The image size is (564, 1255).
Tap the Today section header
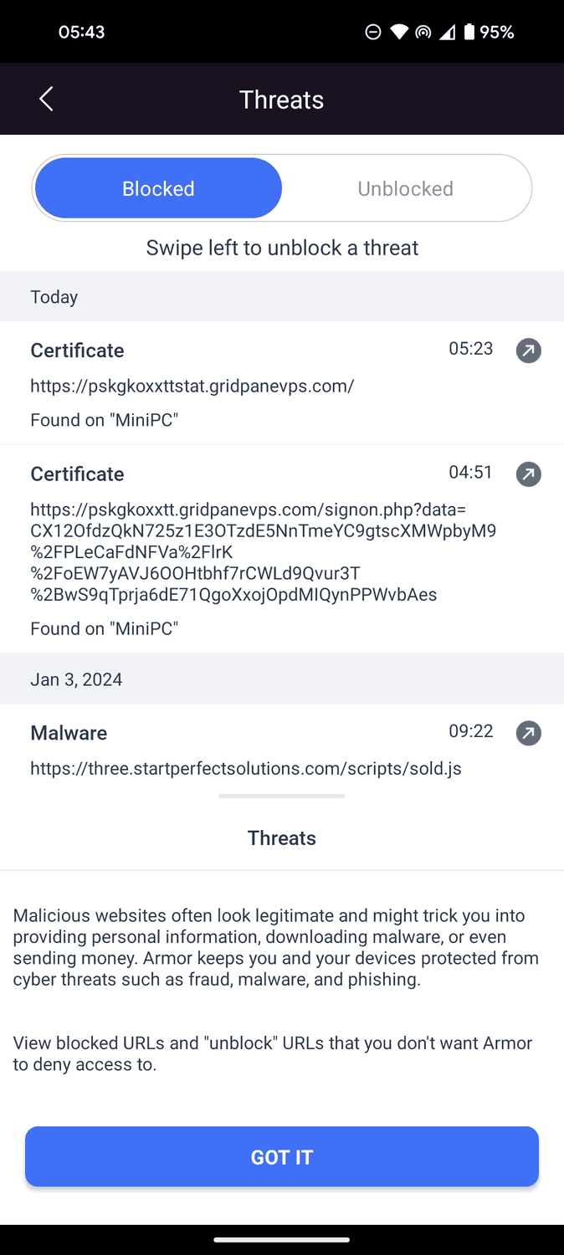(54, 297)
